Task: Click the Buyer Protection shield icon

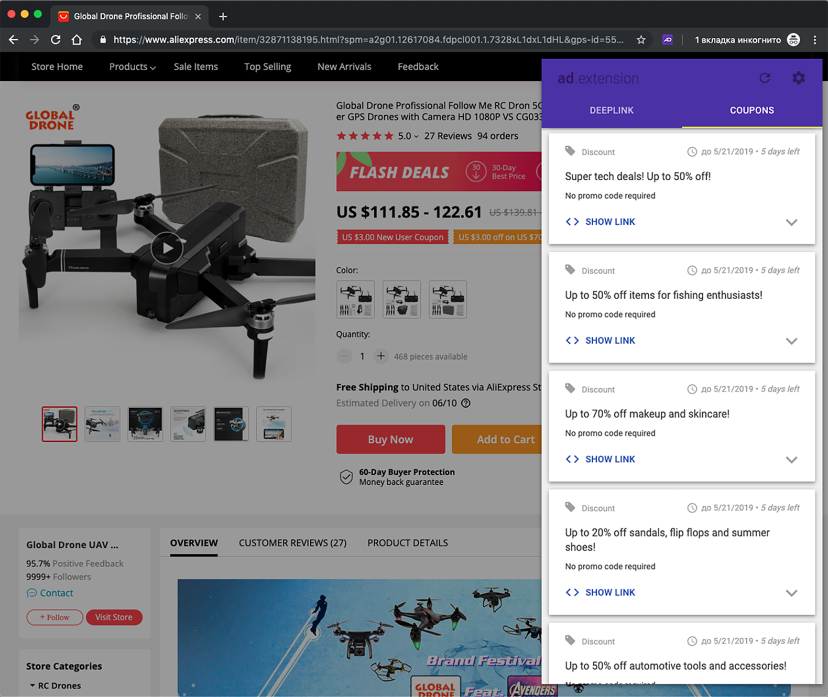Action: tap(346, 477)
